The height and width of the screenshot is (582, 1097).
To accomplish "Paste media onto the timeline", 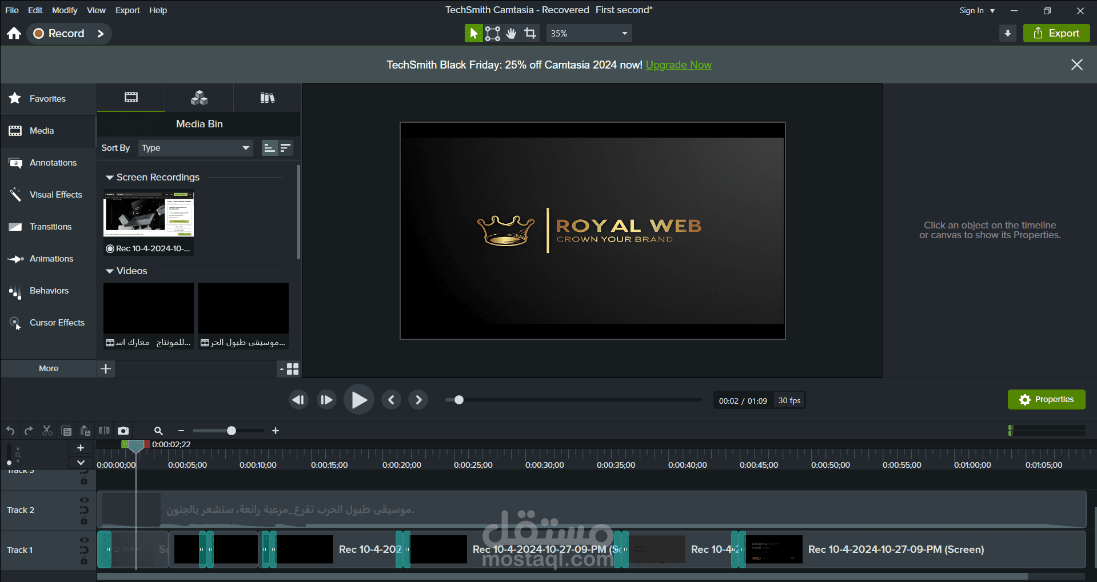I will tap(85, 431).
